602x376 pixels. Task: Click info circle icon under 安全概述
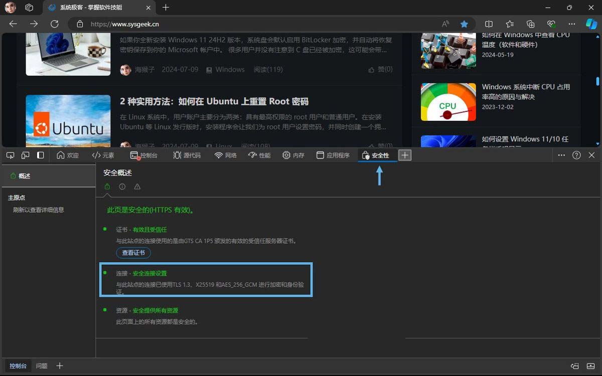pyautogui.click(x=122, y=186)
